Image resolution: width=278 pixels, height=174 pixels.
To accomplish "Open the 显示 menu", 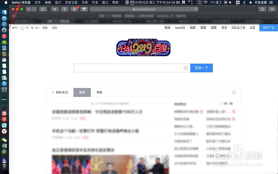I will pyautogui.click(x=58, y=3).
